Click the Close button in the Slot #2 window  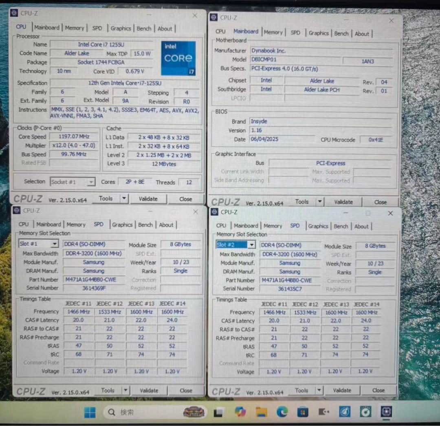point(378,390)
